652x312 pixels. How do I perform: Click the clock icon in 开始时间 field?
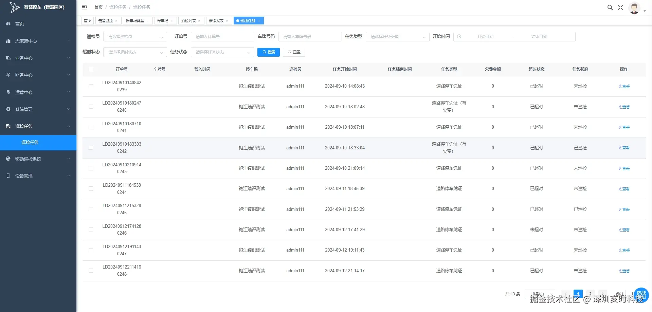459,37
